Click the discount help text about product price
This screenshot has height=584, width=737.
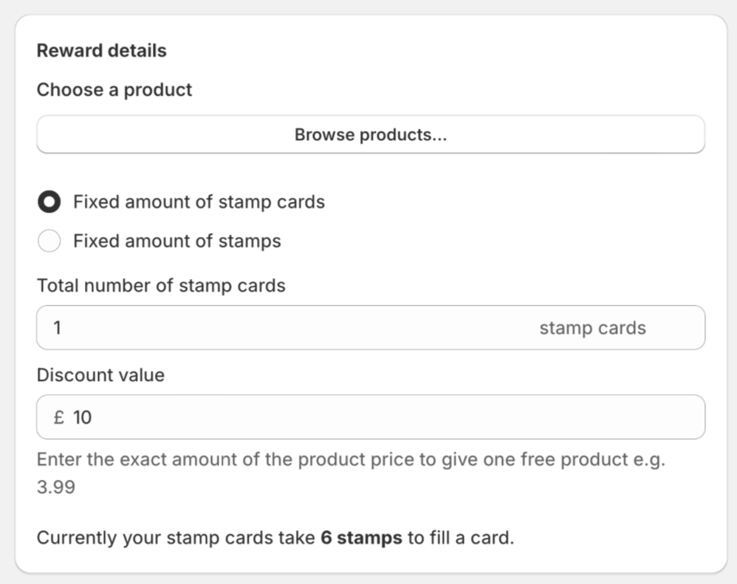[x=351, y=473]
